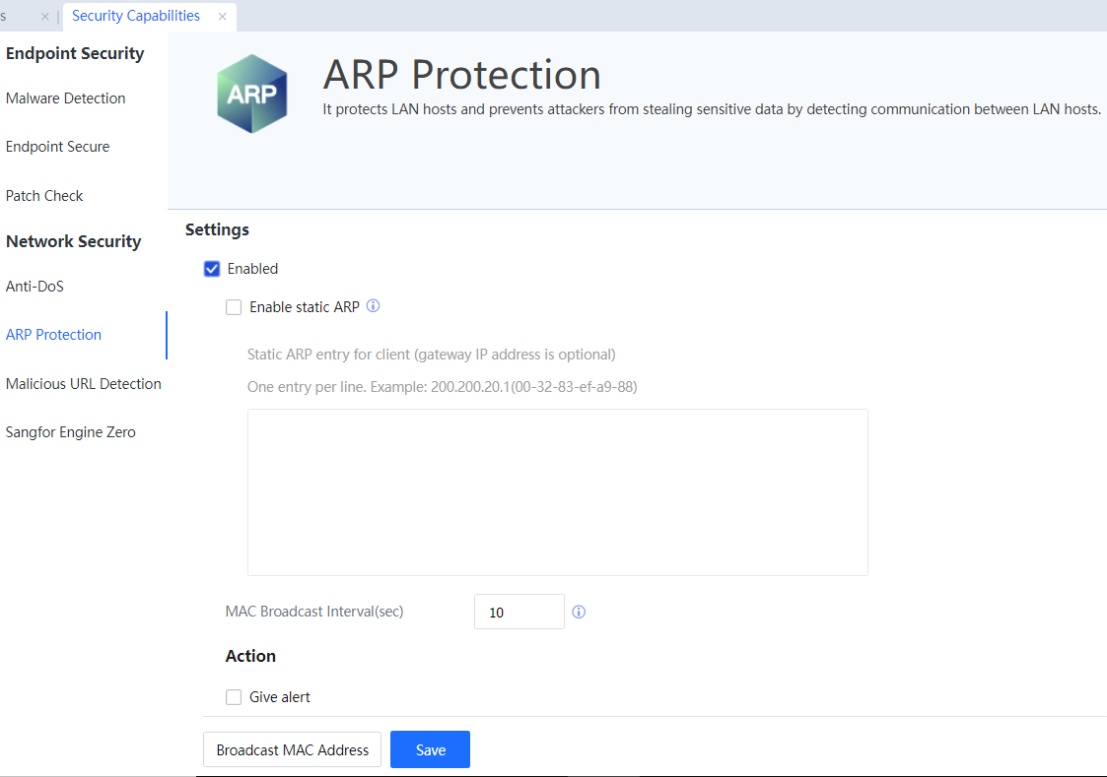Switch to the Security Capabilities tab
Image resolution: width=1107 pixels, height=777 pixels.
pos(136,16)
